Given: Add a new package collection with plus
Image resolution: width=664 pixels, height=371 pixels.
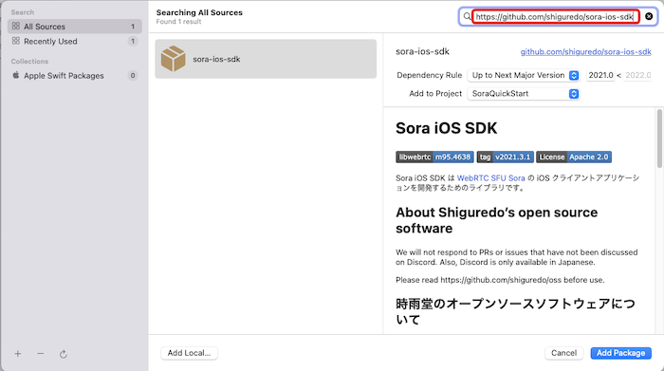Looking at the screenshot, I should [18, 354].
